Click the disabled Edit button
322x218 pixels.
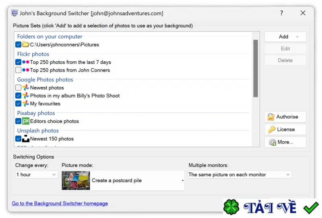click(x=285, y=49)
